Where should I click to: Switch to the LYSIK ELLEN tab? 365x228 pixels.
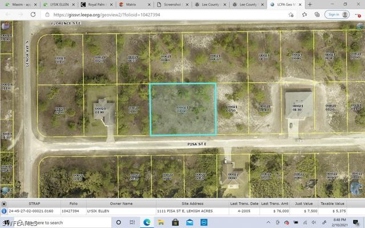(x=59, y=4)
